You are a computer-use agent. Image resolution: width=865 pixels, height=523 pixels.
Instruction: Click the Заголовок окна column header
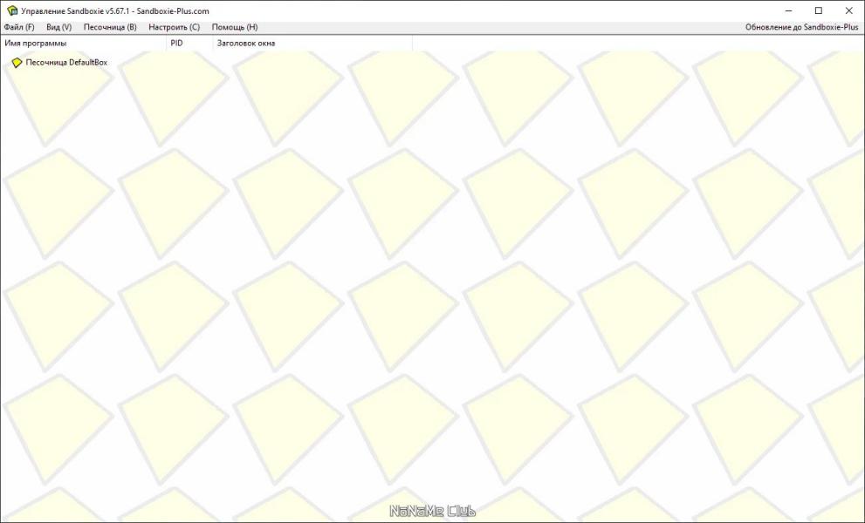(312, 43)
